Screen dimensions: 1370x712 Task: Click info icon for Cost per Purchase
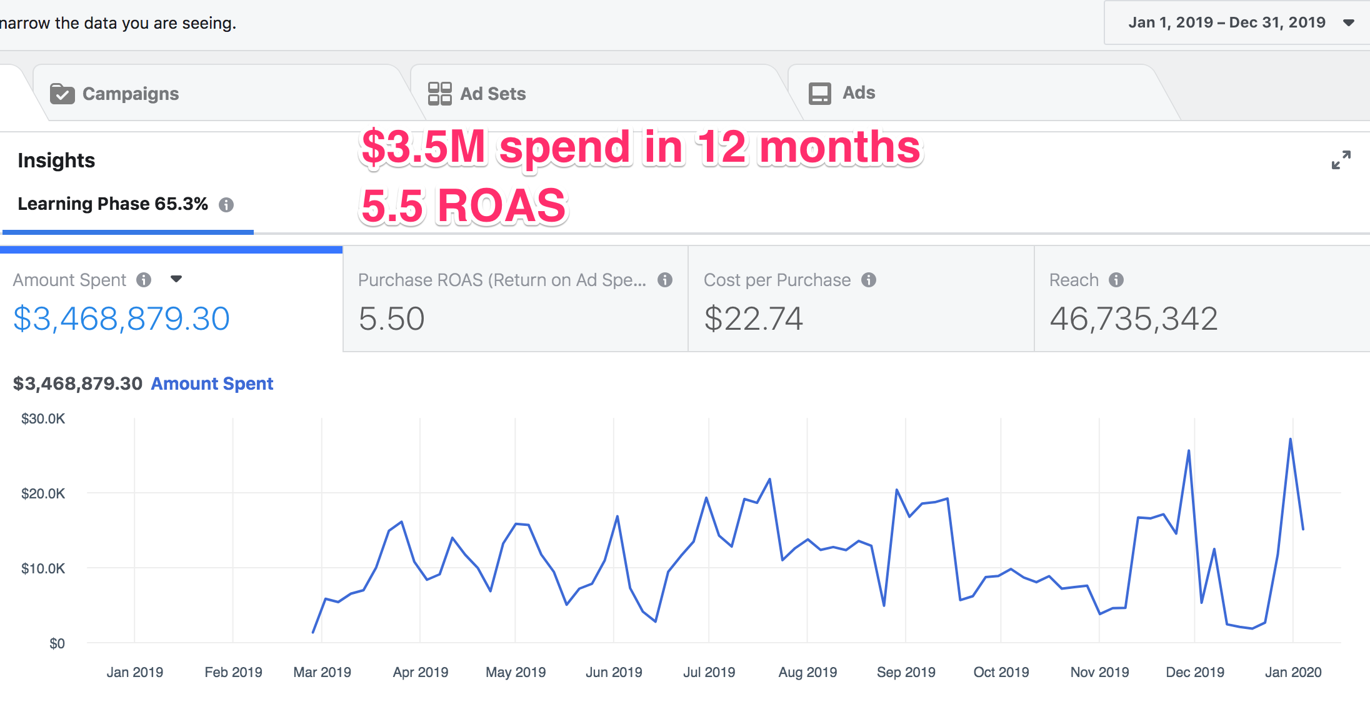pyautogui.click(x=869, y=280)
